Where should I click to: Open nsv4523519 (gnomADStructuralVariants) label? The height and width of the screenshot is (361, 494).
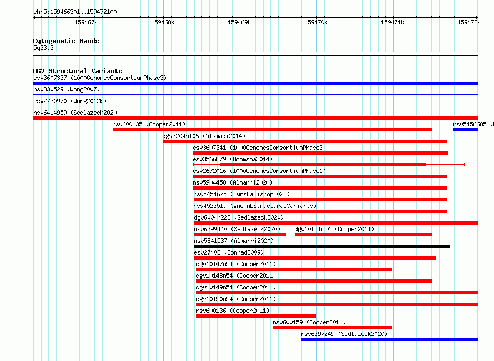[x=255, y=206]
